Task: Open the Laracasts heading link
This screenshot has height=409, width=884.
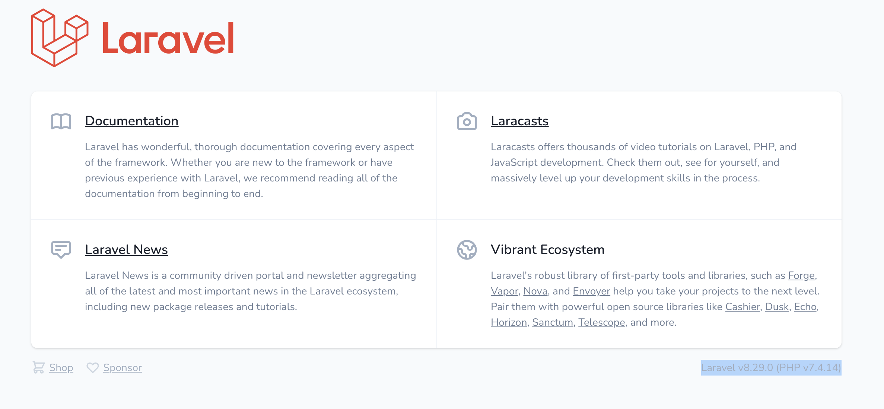Action: pos(519,121)
